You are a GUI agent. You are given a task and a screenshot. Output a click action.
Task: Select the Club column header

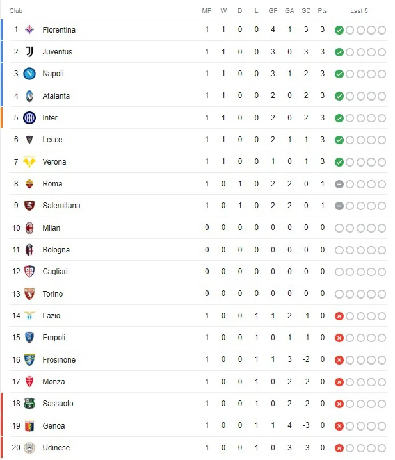16,10
